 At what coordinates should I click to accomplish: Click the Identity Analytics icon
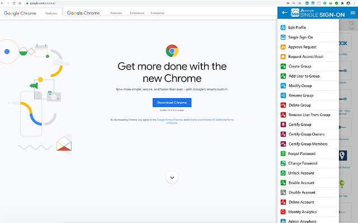pyautogui.click(x=283, y=212)
